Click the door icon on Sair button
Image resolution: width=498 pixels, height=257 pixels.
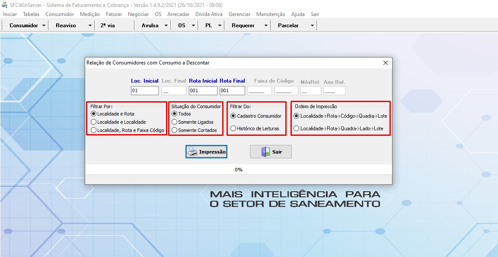[x=265, y=152]
